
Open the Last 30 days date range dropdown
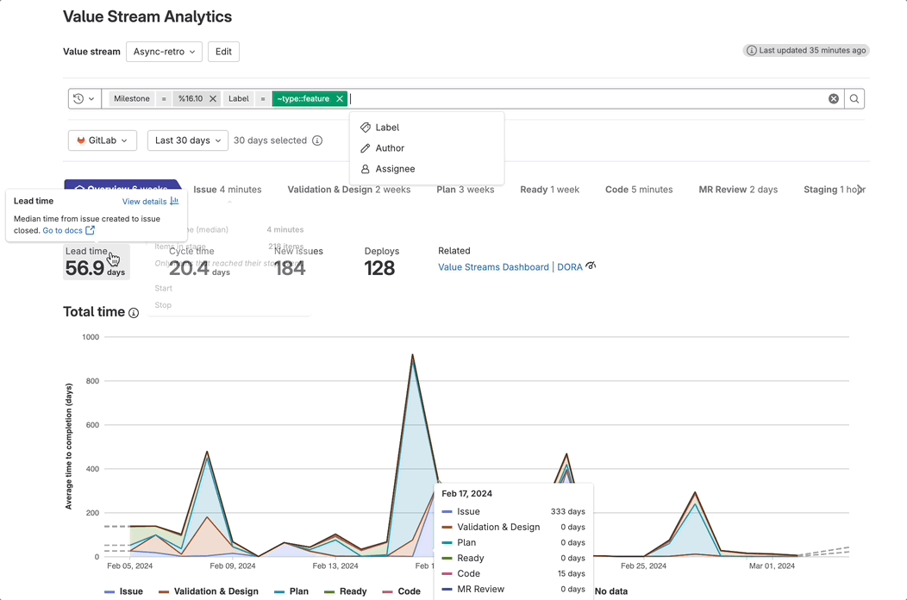click(x=187, y=140)
